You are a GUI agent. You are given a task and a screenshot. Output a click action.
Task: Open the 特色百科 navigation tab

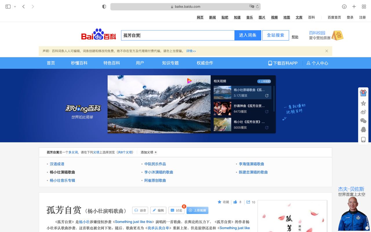tap(112, 63)
